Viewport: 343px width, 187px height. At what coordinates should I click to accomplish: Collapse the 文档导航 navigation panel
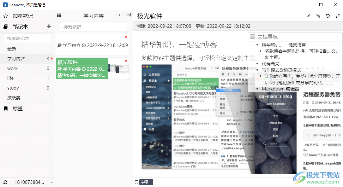(253, 37)
